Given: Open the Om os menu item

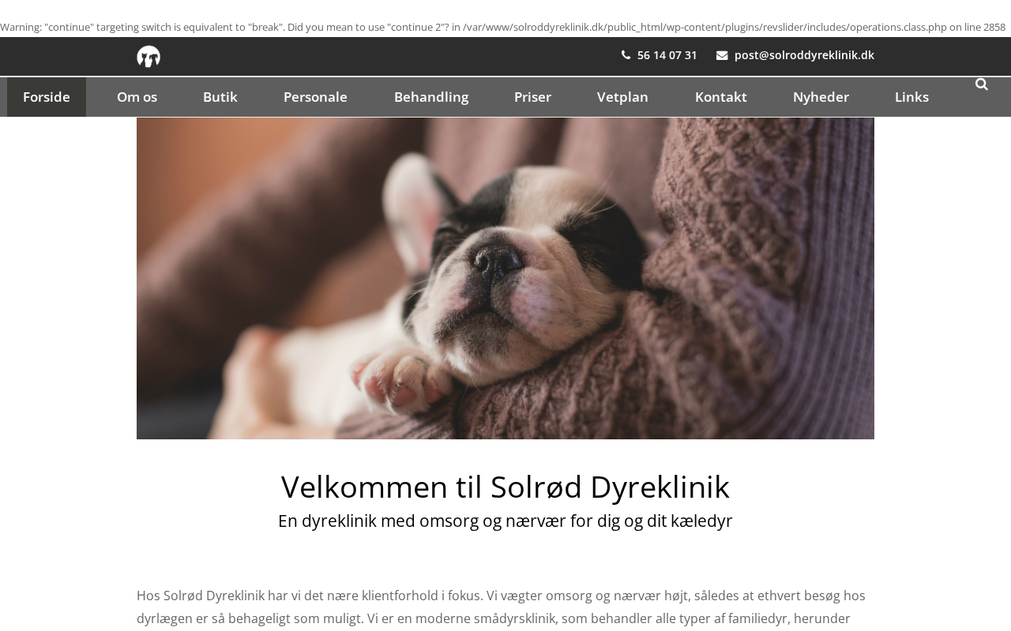Looking at the screenshot, I should tap(137, 97).
